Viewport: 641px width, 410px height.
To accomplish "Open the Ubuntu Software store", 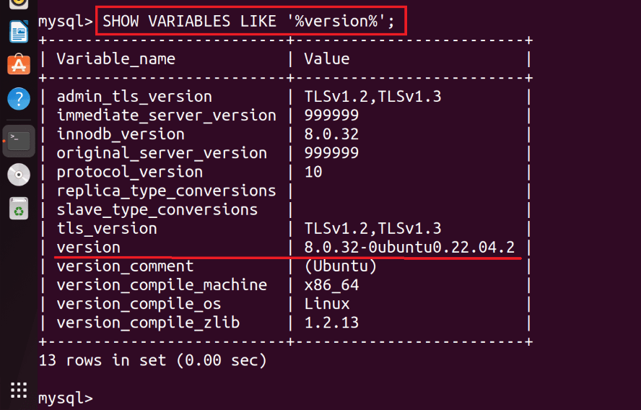I will (x=19, y=65).
